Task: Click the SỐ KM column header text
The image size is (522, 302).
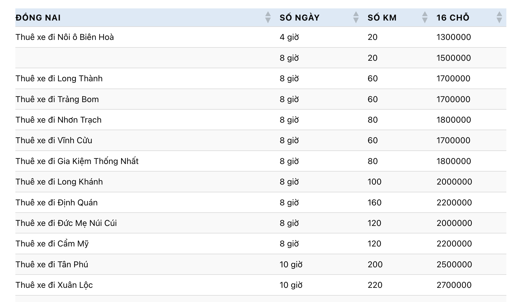Action: 382,18
